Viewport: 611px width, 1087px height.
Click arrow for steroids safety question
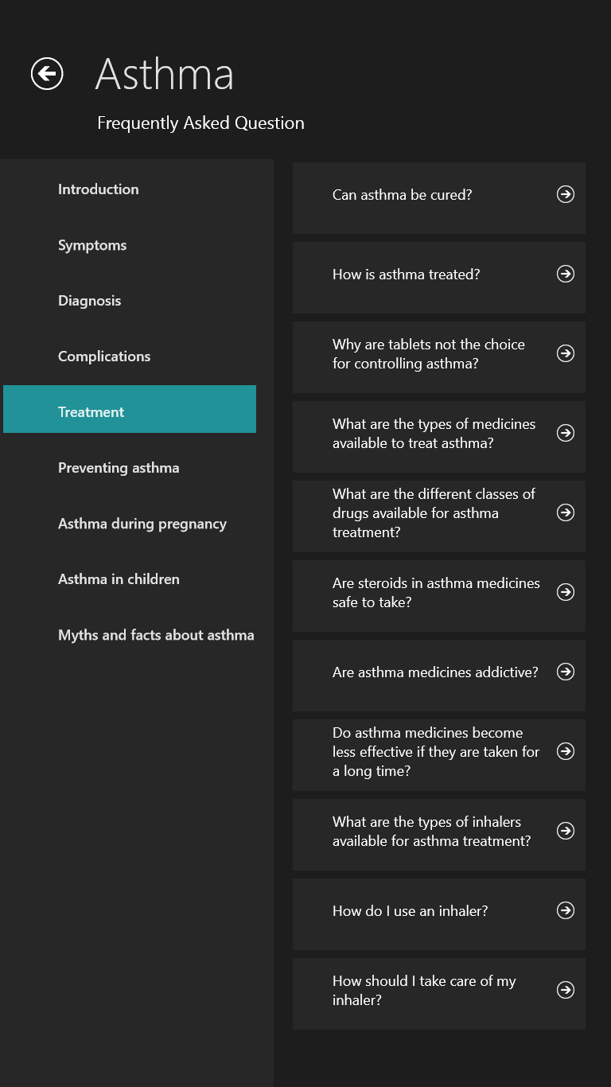point(566,592)
